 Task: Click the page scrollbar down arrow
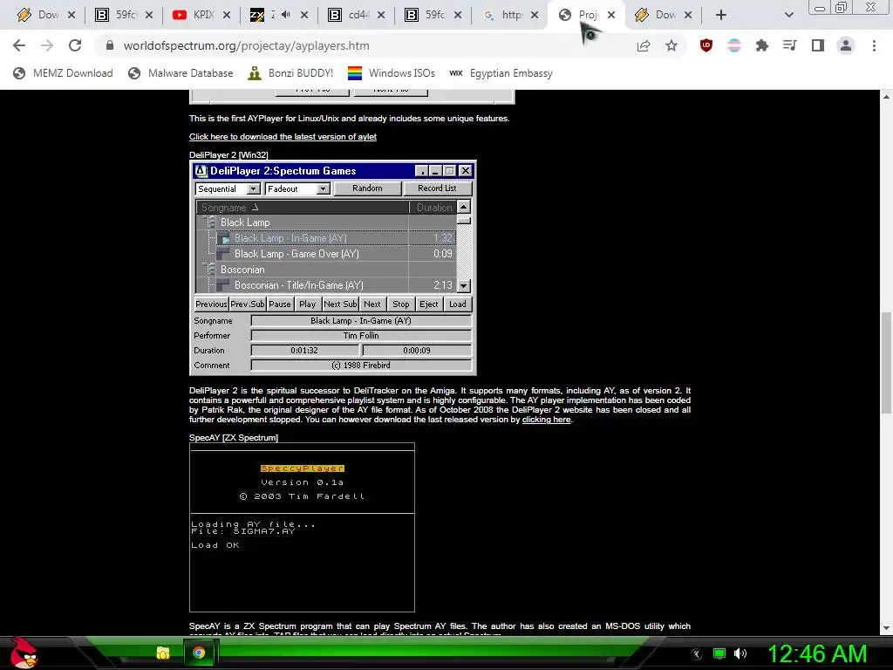point(886,628)
